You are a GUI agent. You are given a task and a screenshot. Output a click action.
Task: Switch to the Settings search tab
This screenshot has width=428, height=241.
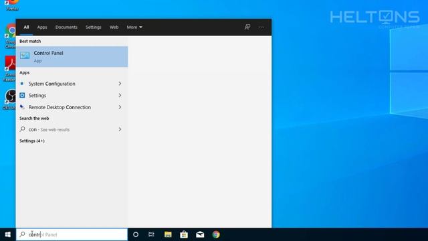(x=94, y=27)
